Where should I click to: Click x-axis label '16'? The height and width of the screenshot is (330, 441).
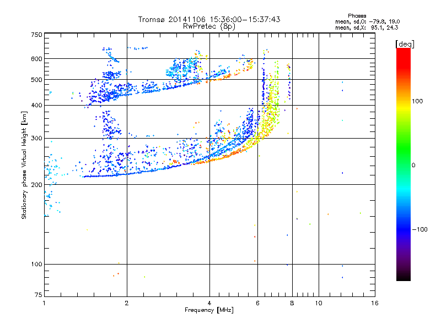[375, 303]
